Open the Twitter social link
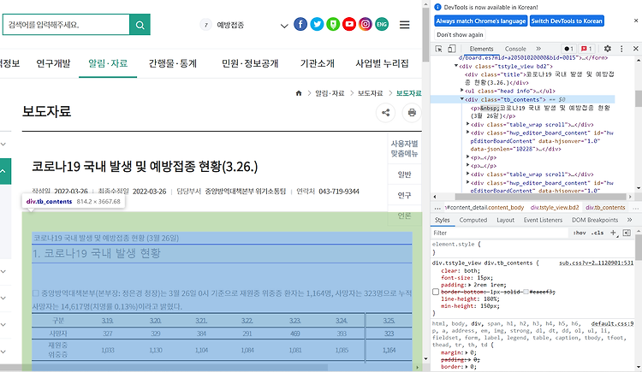642x372 pixels. click(x=317, y=24)
